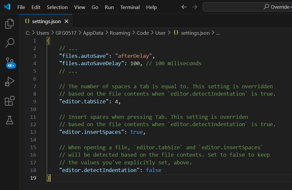The height and width of the screenshot is (190, 292).
Task: Open the Extensions view icon
Action: click(x=10, y=101)
